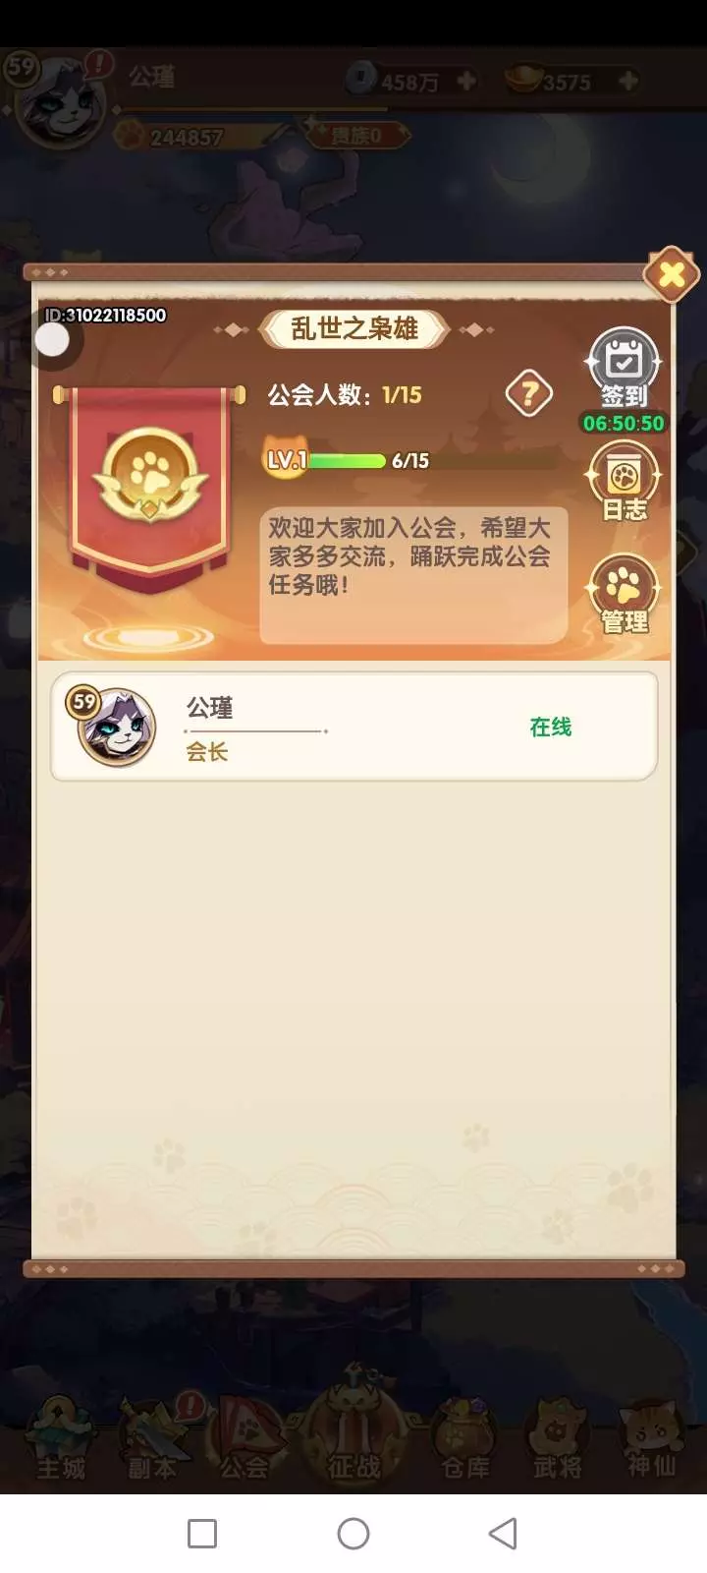Open the 仓库 warehouse tab
Viewport: 707px width, 1573px height.
click(465, 1440)
